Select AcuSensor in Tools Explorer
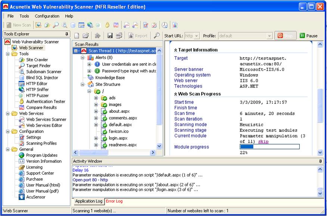The height and width of the screenshot is (216, 327). (35, 197)
